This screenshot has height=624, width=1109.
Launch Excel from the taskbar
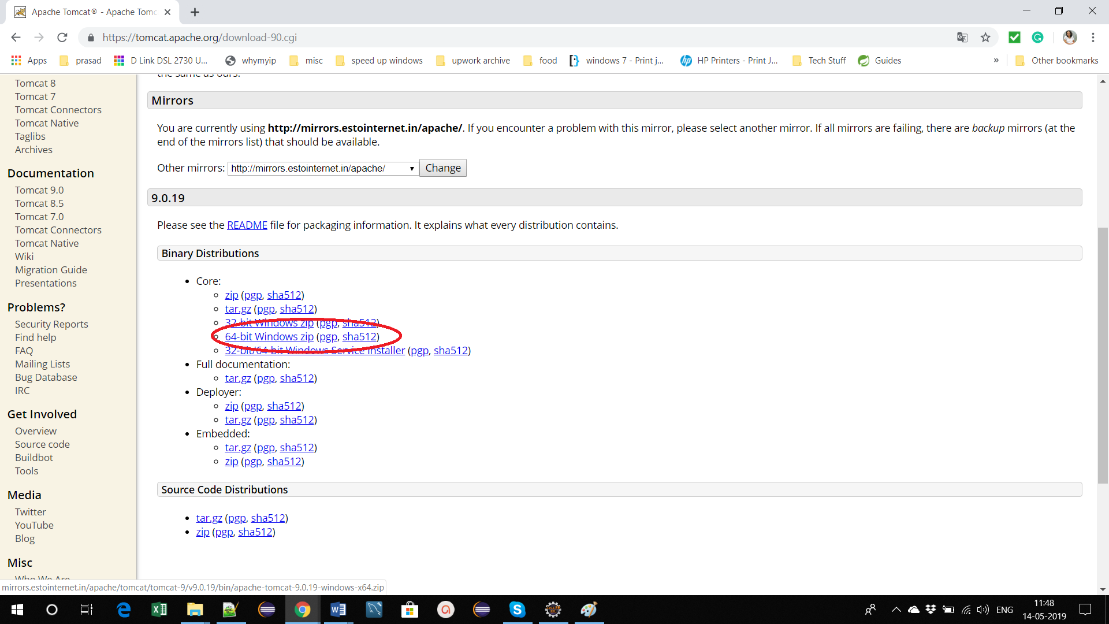click(x=159, y=610)
